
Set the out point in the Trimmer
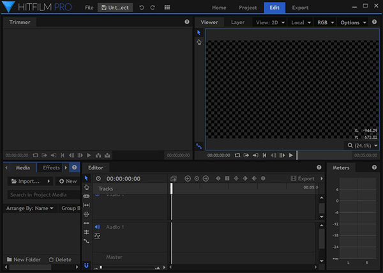(x=53, y=155)
